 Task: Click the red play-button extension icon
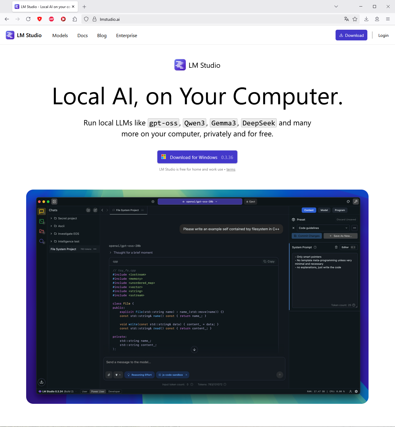click(63, 19)
